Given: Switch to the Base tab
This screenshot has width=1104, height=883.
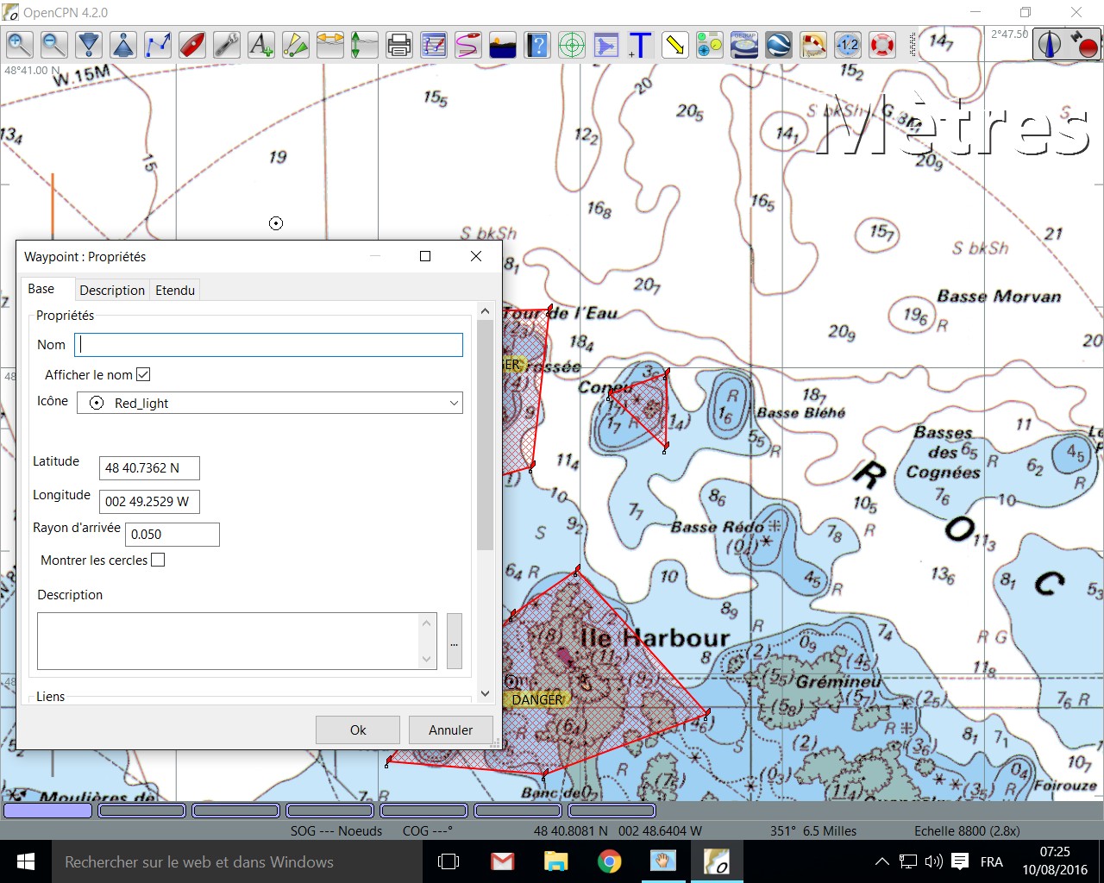Looking at the screenshot, I should (x=41, y=289).
